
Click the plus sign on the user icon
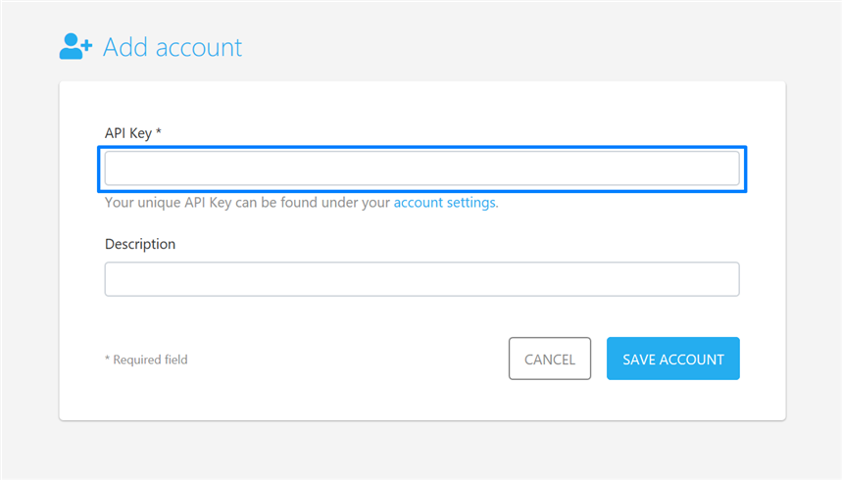coord(88,45)
